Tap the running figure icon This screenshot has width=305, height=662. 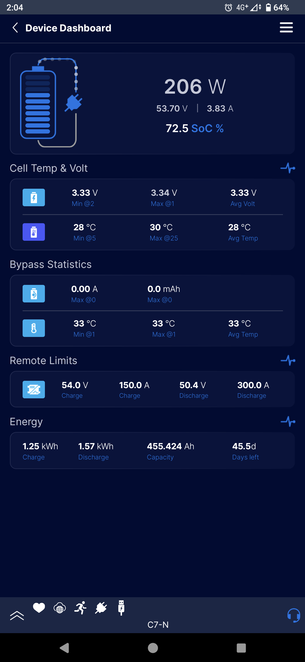(x=80, y=608)
